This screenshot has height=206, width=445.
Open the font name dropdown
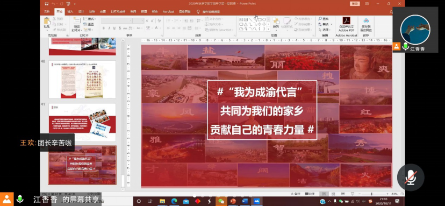click(117, 21)
